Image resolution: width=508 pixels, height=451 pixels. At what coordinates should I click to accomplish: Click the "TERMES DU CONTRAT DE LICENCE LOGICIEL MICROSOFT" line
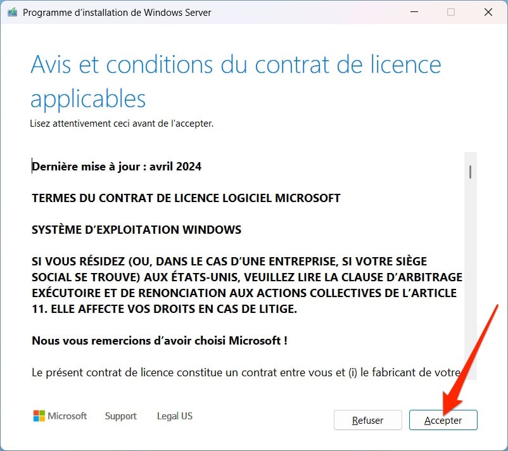tap(186, 198)
